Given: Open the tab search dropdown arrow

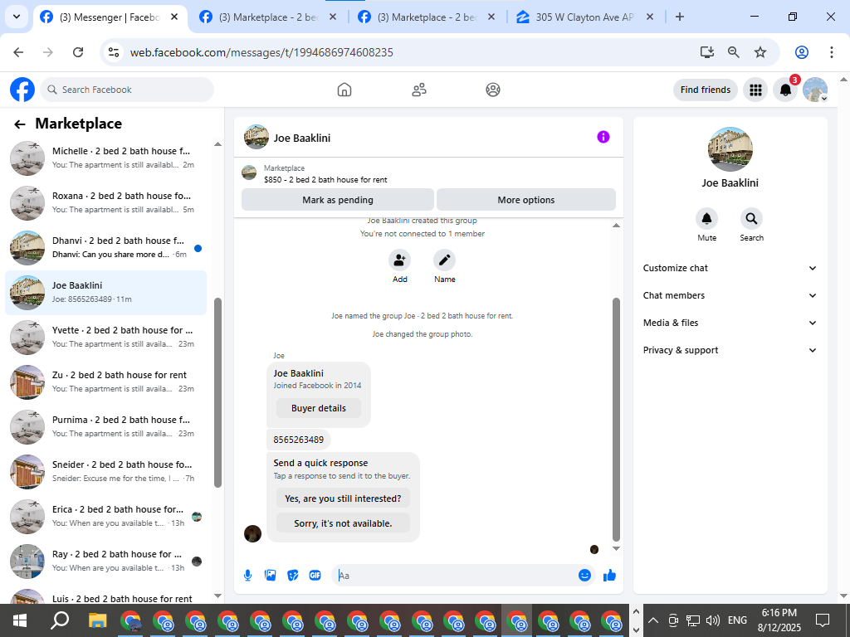Looking at the screenshot, I should [x=17, y=17].
